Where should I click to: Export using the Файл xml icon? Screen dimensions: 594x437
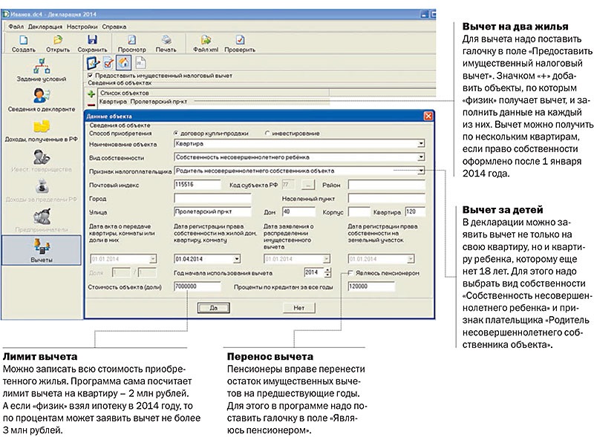pyautogui.click(x=204, y=41)
